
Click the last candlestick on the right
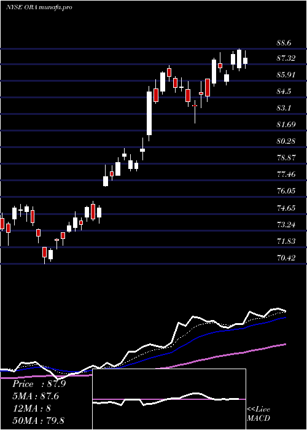pyautogui.click(x=245, y=60)
